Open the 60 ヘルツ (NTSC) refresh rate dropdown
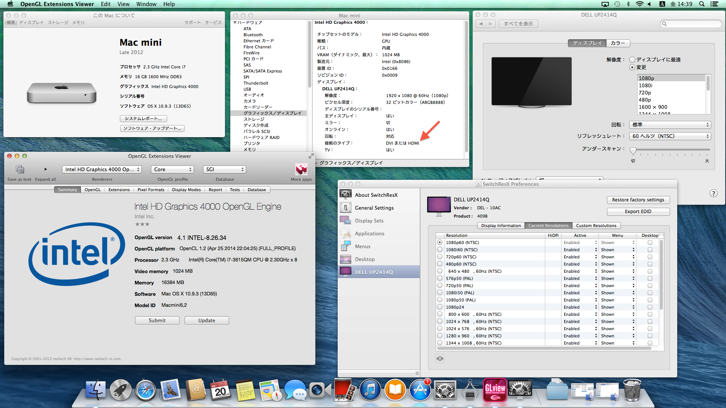The height and width of the screenshot is (408, 726). coord(670,136)
